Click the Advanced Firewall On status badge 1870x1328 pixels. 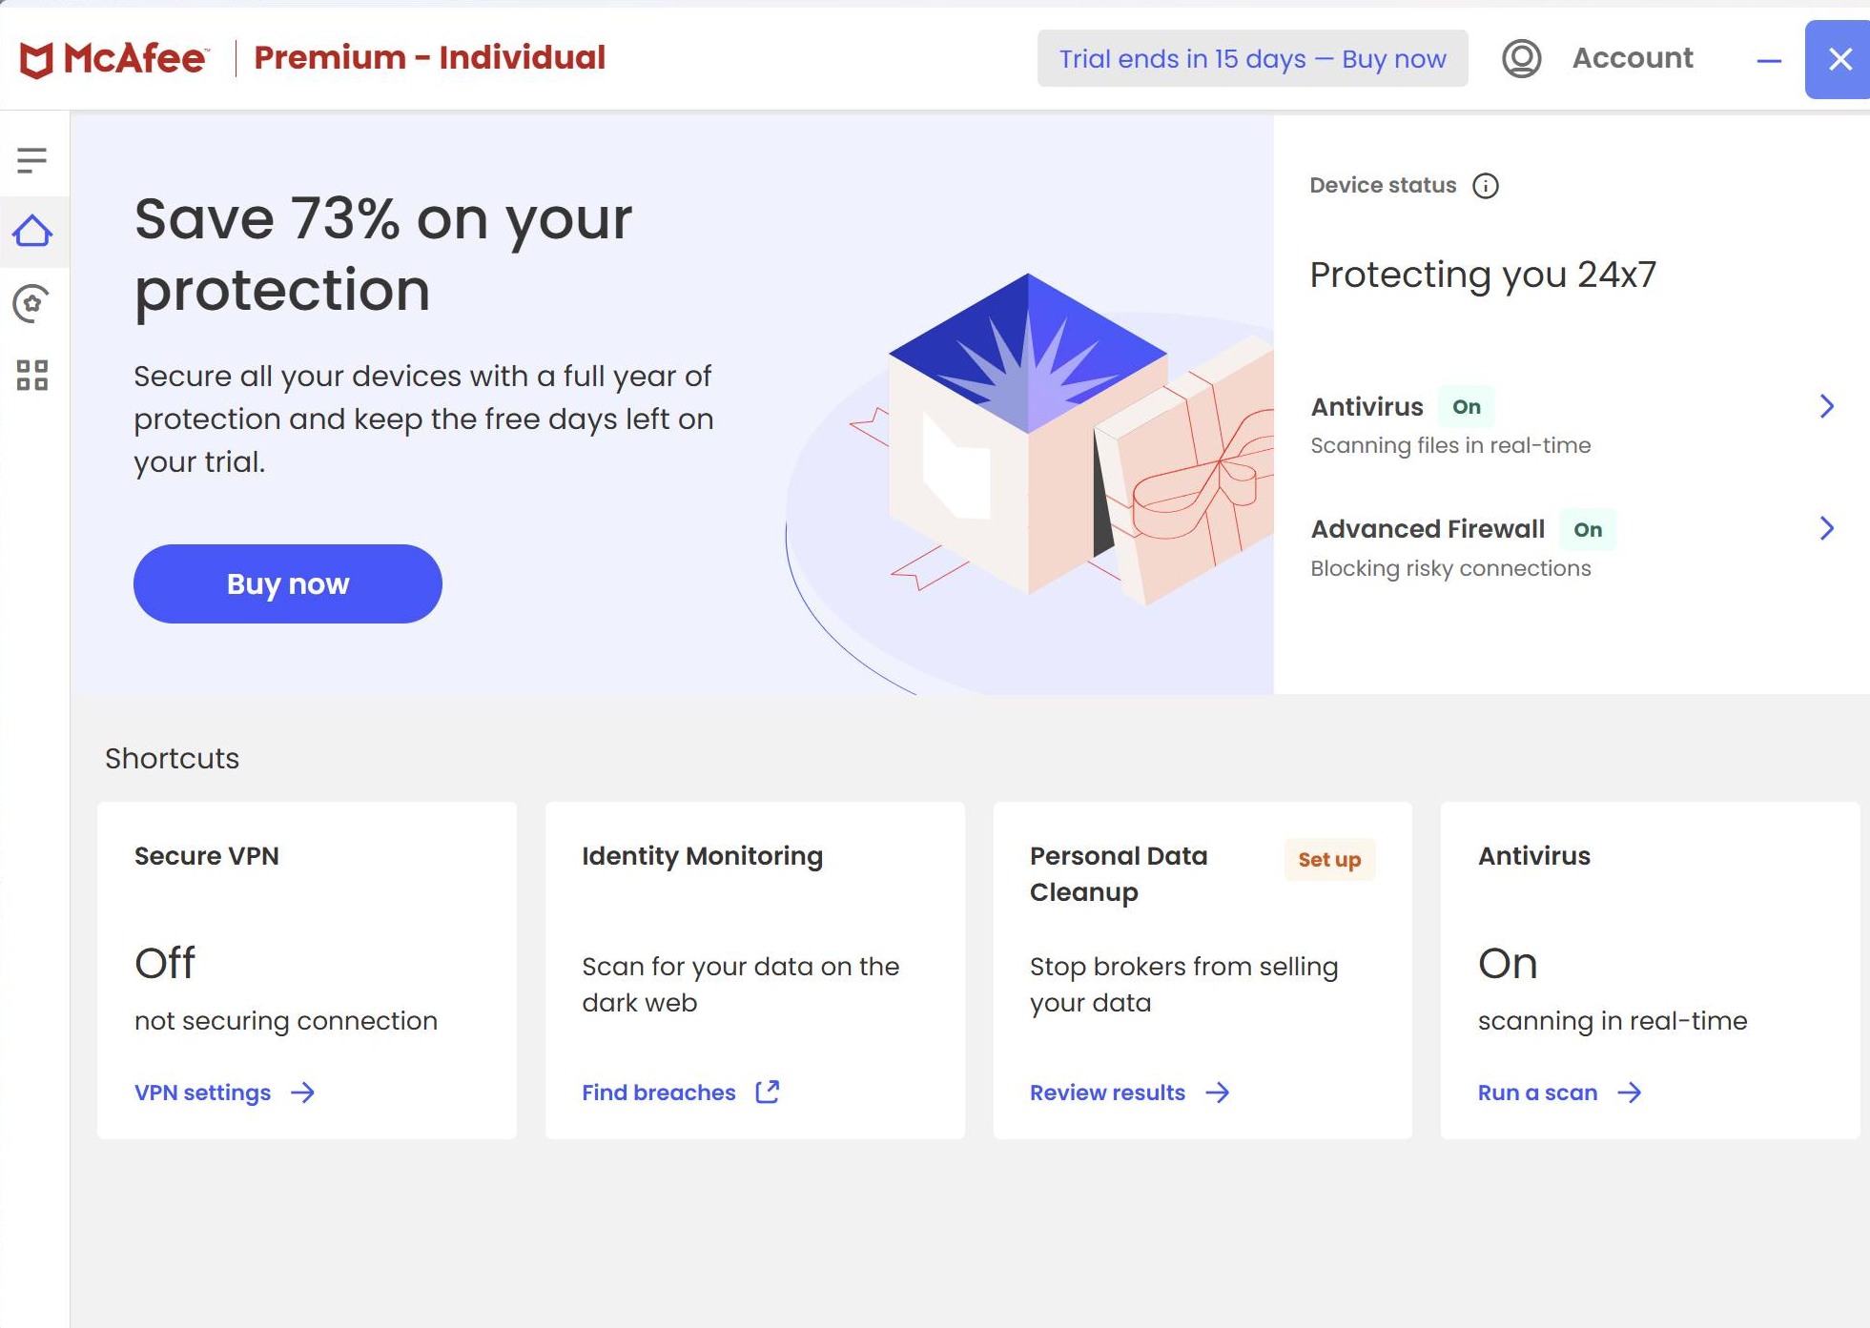coord(1587,530)
